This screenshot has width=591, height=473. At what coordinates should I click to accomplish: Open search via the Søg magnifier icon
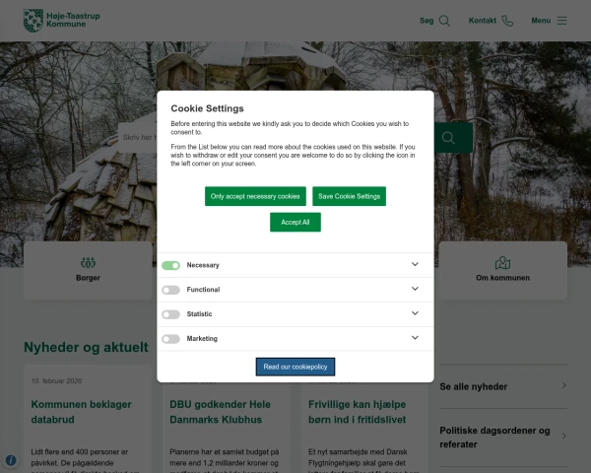[x=445, y=21]
